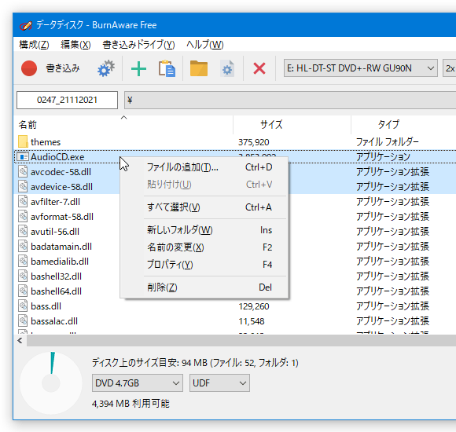Click the disc usage pie chart
Image resolution: width=456 pixels, height=432 pixels.
(x=51, y=383)
